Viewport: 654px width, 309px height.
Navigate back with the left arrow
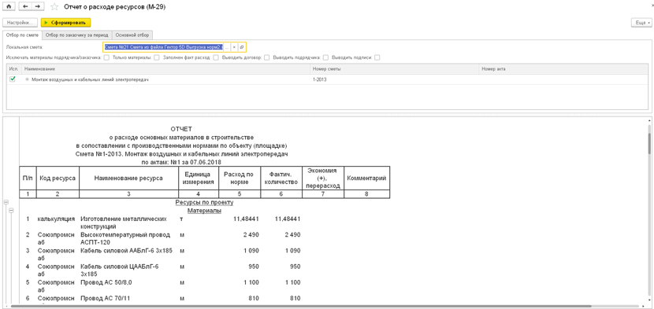(x=25, y=6)
